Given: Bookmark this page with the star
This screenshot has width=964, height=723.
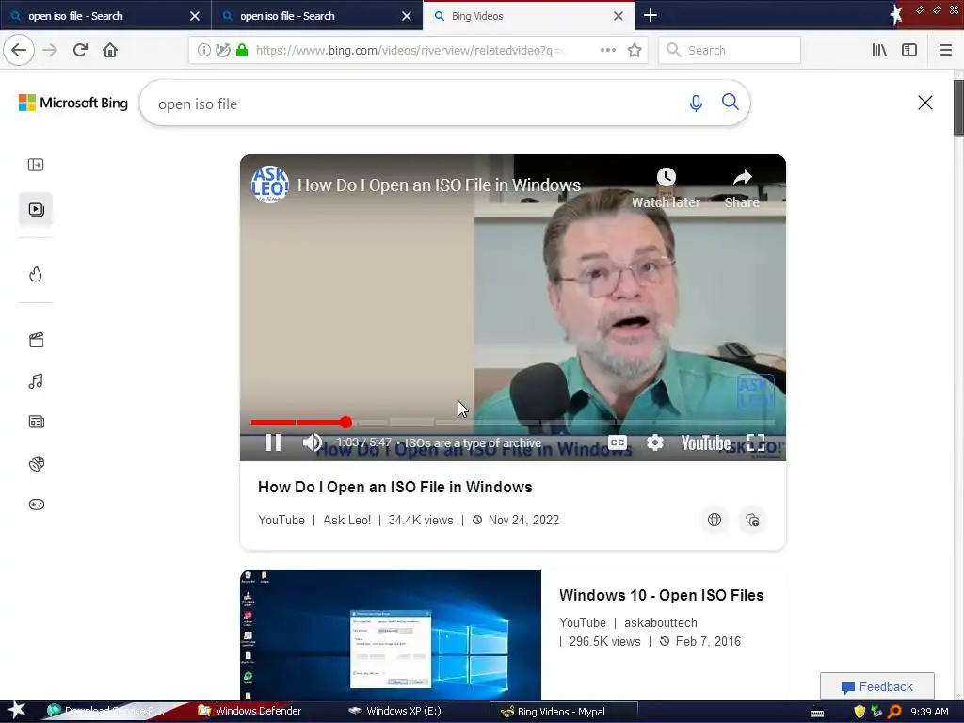Looking at the screenshot, I should click(x=635, y=50).
